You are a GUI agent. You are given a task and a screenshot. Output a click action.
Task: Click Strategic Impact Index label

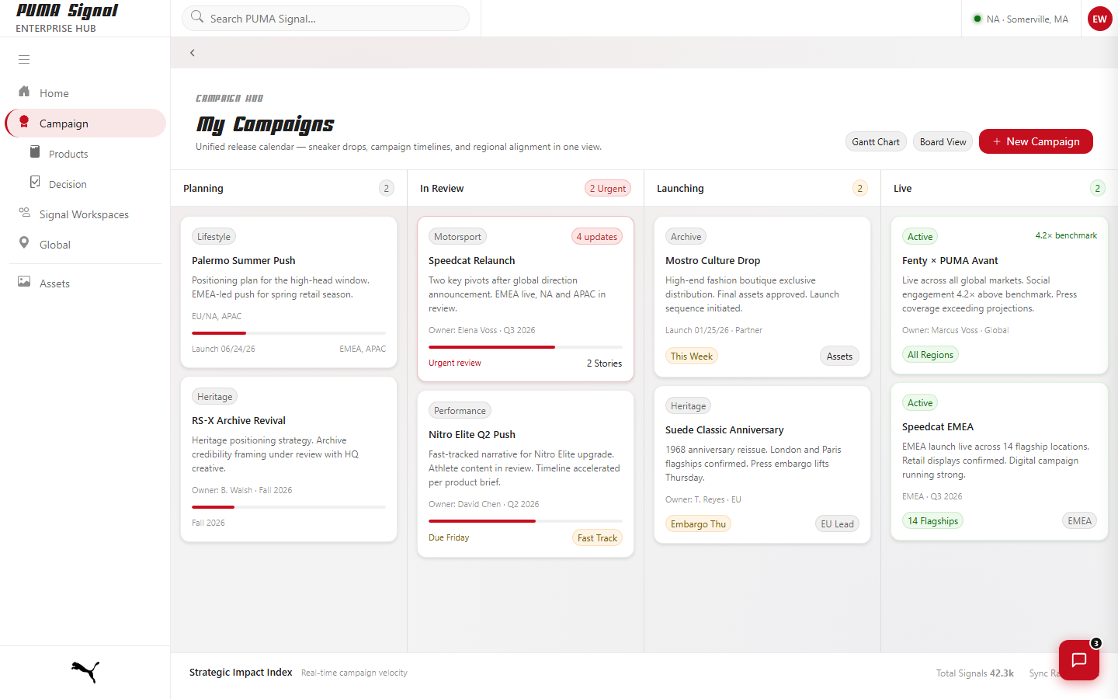point(241,673)
